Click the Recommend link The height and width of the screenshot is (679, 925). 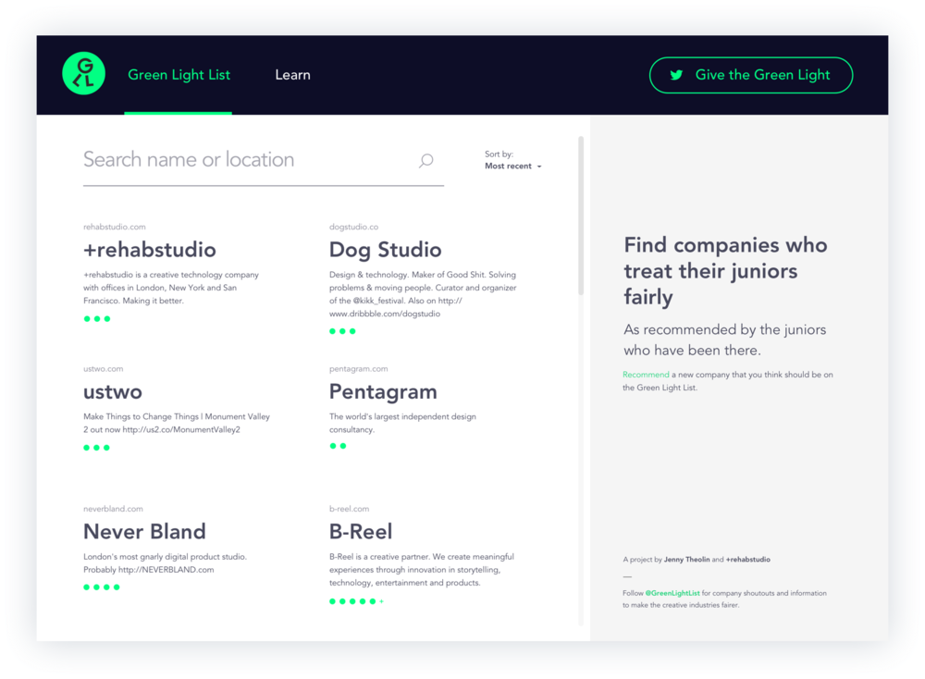point(646,375)
